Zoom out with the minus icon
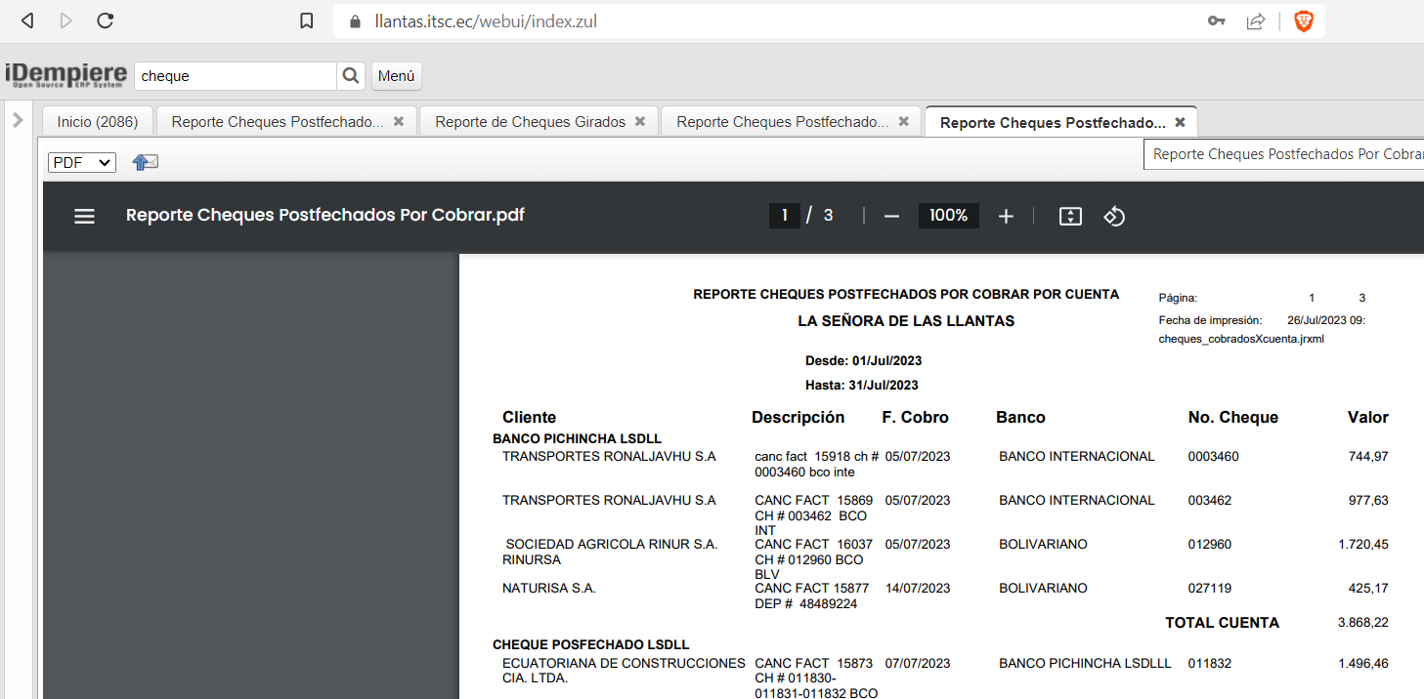Screen dimensions: 1424x699 pos(891,216)
